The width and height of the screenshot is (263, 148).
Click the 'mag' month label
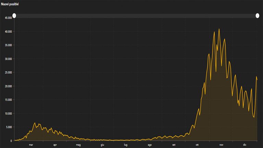(78, 145)
